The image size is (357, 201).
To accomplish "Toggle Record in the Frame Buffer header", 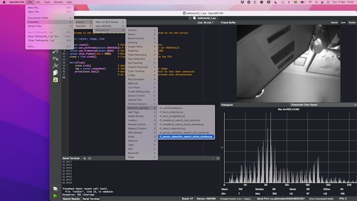I will (334, 23).
